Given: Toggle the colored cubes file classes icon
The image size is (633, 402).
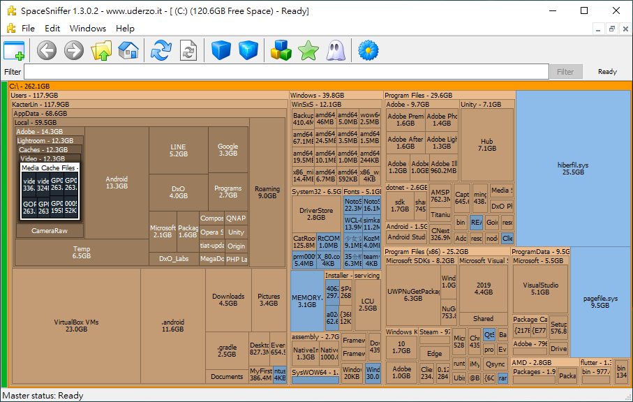Looking at the screenshot, I should (281, 50).
